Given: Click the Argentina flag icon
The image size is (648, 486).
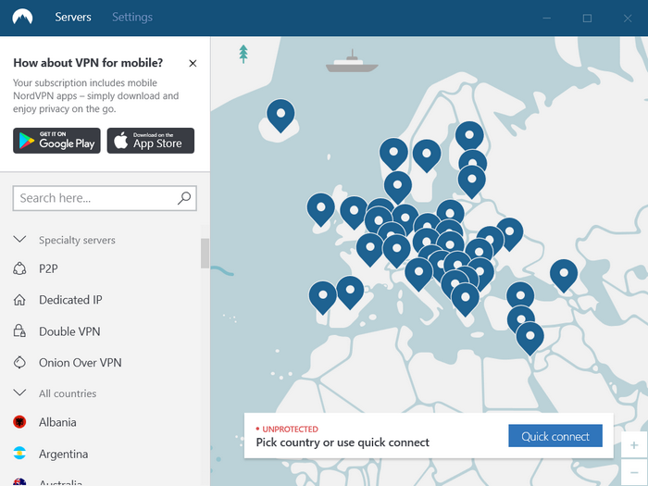Looking at the screenshot, I should [x=19, y=454].
